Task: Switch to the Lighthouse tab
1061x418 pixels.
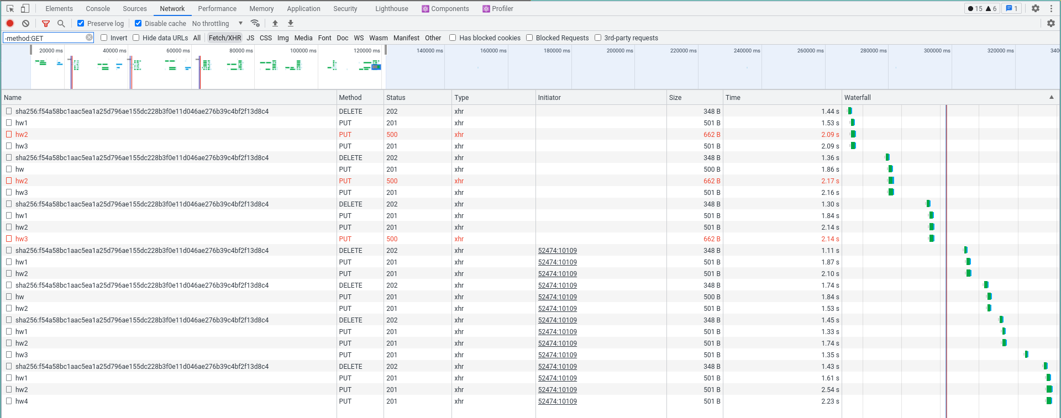Action: coord(392,8)
